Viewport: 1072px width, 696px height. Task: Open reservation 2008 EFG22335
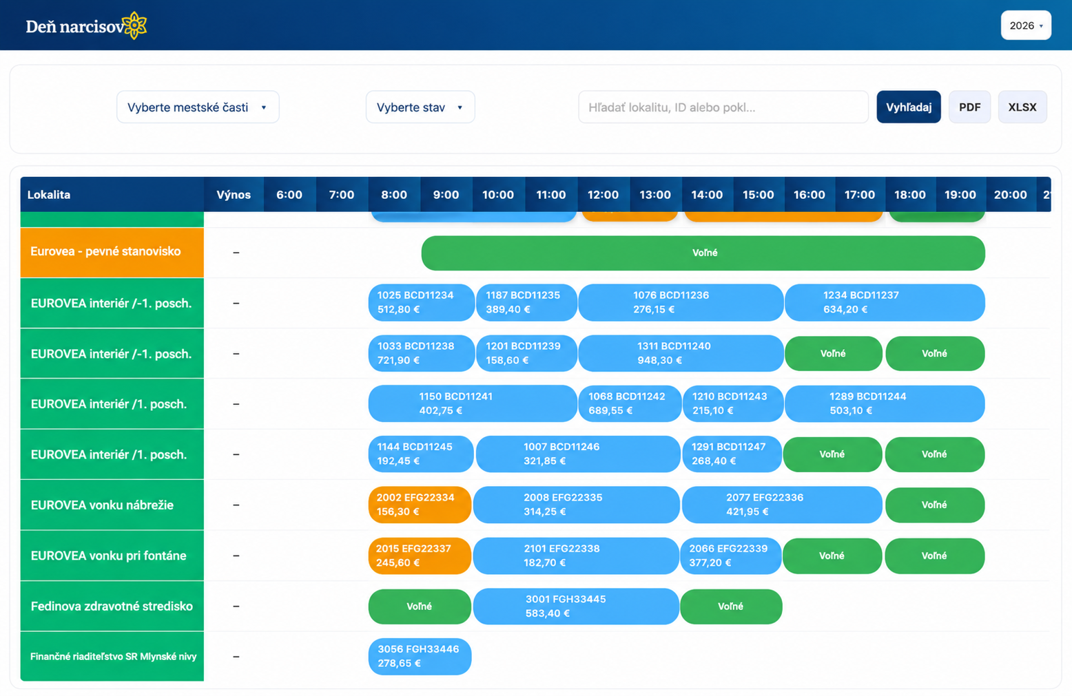[577, 505]
